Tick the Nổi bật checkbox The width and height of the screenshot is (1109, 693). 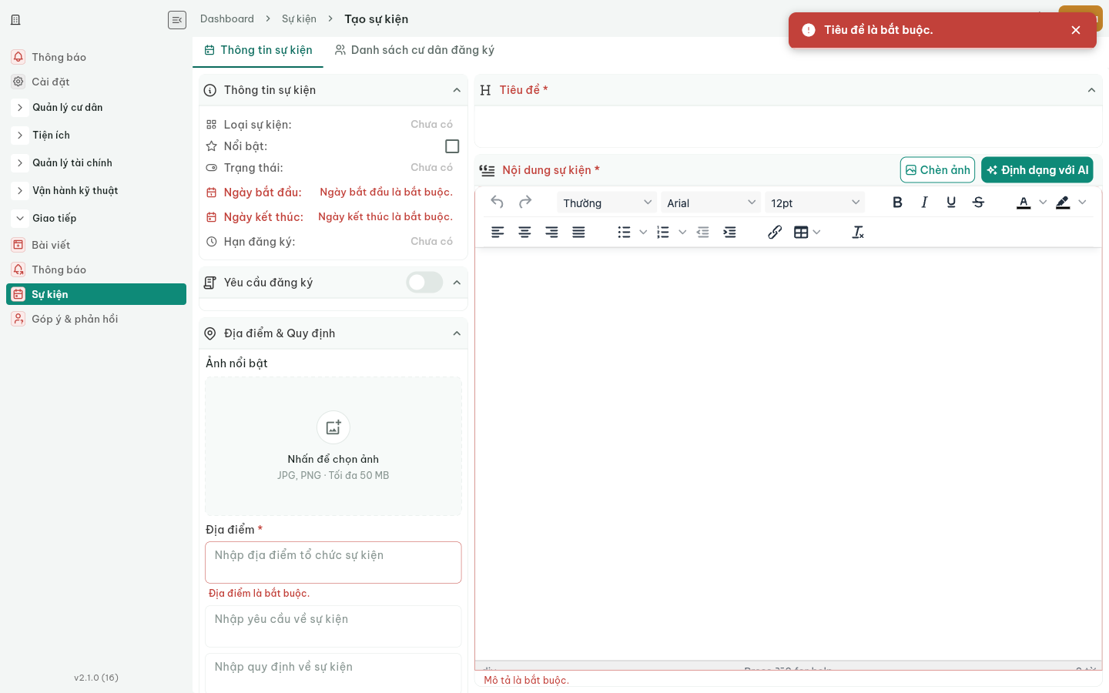click(x=452, y=146)
